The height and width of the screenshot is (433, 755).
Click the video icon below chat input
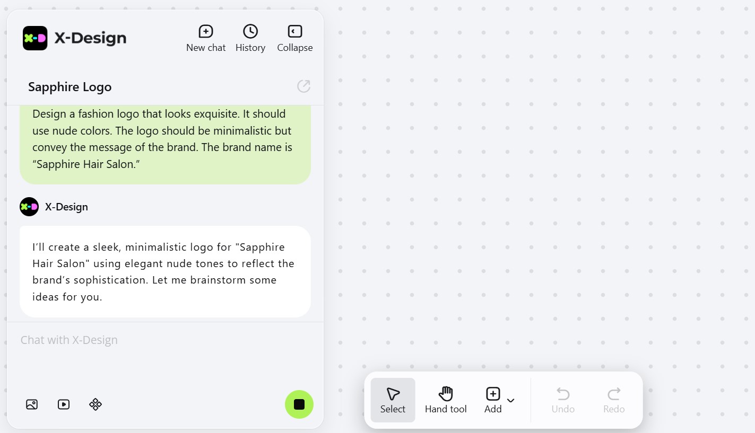[x=64, y=404]
